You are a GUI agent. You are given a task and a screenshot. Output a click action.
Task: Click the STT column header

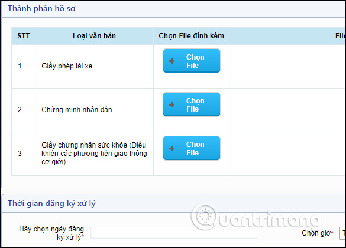24,36
